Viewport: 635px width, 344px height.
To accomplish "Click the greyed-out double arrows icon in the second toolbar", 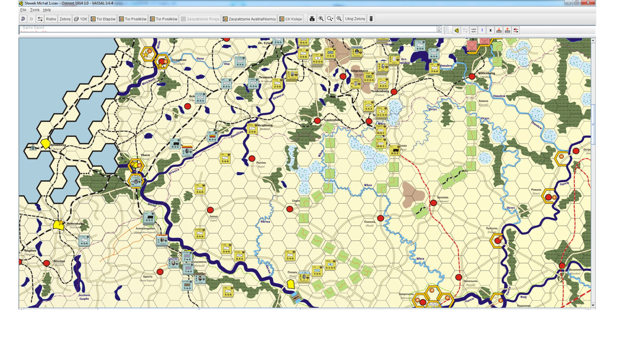I will click(x=465, y=30).
